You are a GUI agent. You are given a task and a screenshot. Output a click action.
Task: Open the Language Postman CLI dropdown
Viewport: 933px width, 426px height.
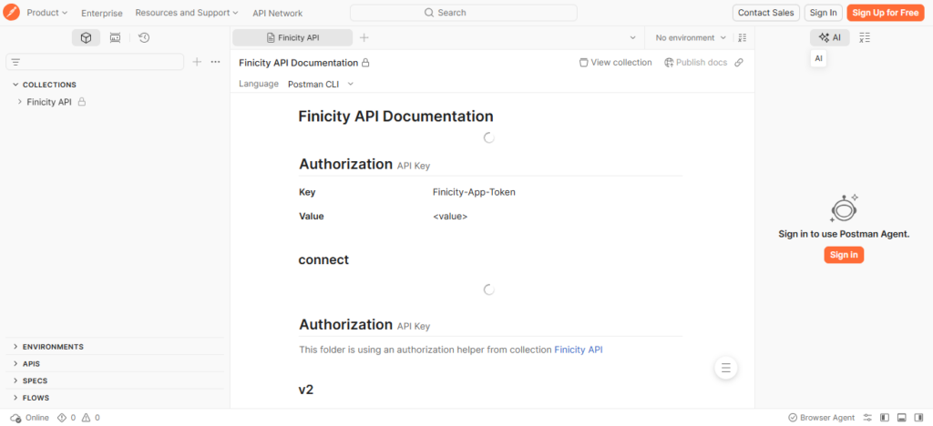tap(320, 85)
